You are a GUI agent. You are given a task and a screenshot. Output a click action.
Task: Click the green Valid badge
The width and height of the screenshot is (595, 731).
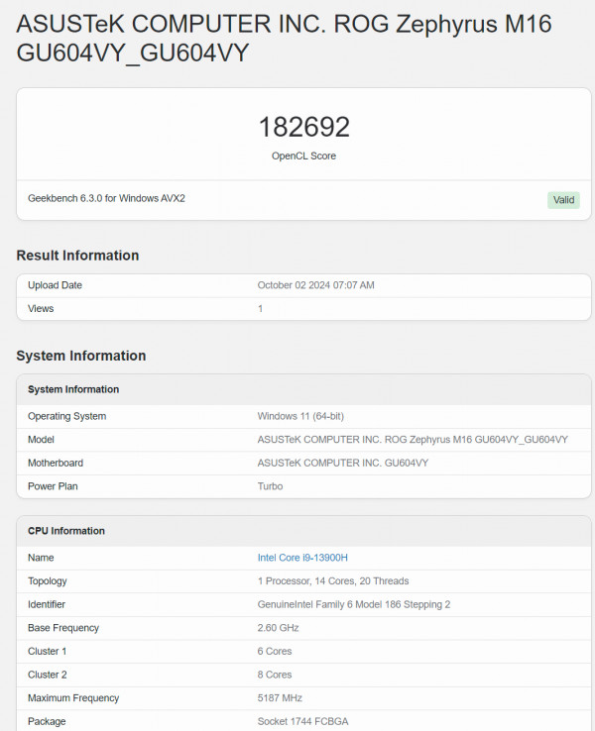pyautogui.click(x=563, y=200)
